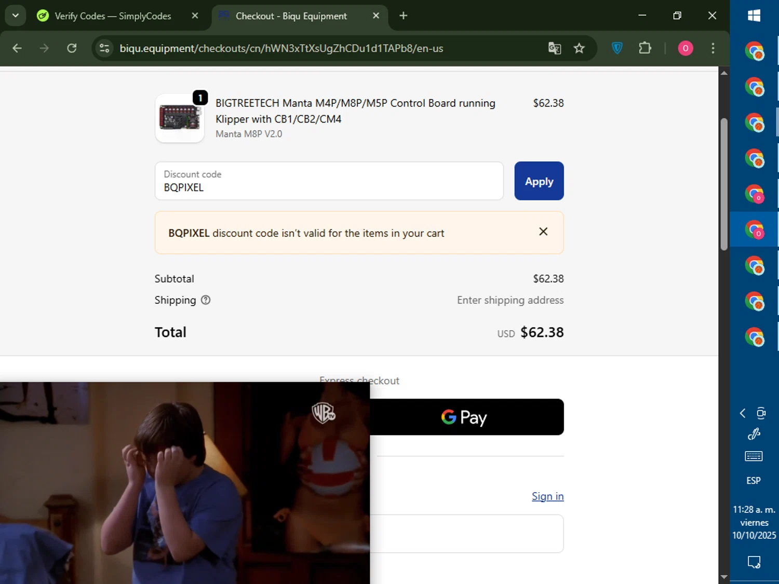Click the scrollbar up arrow

pyautogui.click(x=724, y=73)
